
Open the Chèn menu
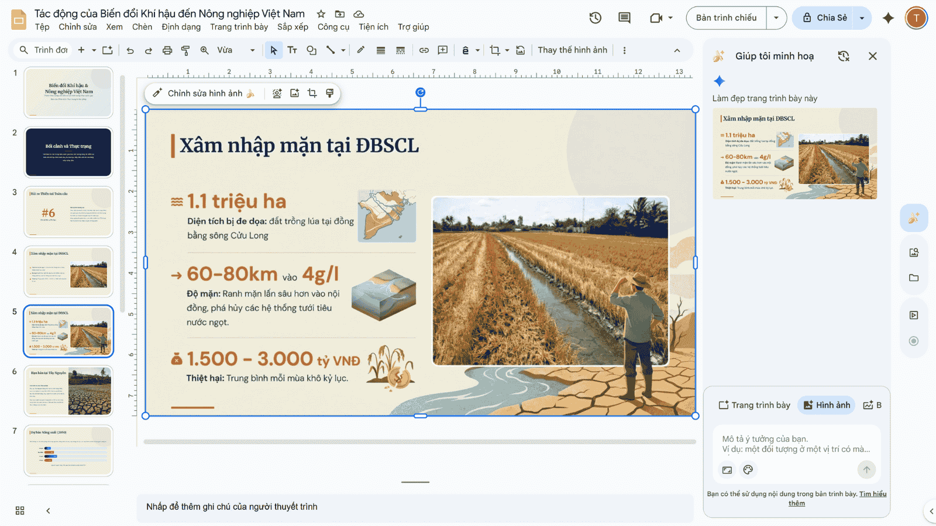(x=142, y=27)
